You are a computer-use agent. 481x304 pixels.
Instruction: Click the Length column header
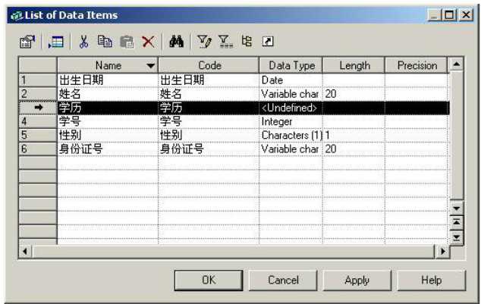click(x=354, y=65)
